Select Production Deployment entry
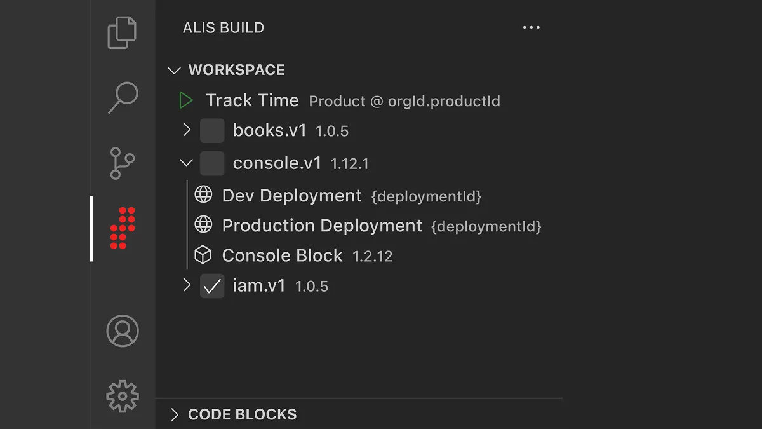This screenshot has height=429, width=762. pyautogui.click(x=321, y=225)
